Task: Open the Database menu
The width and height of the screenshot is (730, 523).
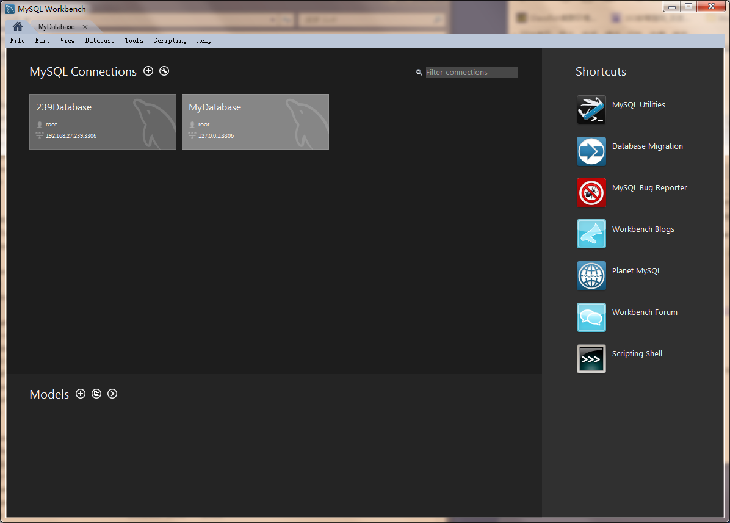Action: (x=99, y=40)
